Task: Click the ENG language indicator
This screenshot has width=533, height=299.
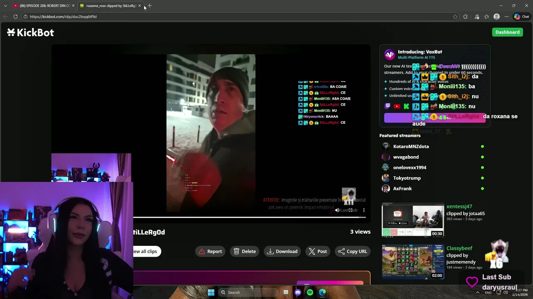Action: tap(488, 293)
